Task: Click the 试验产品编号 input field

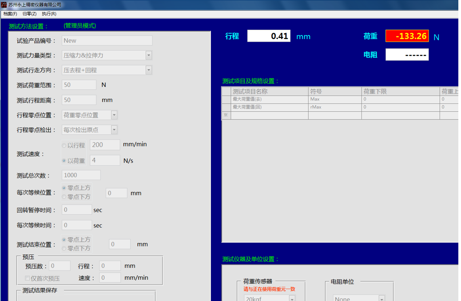Action: (107, 40)
